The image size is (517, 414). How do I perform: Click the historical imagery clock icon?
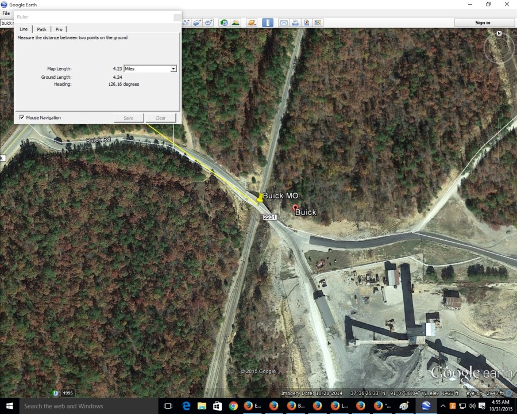pos(223,22)
